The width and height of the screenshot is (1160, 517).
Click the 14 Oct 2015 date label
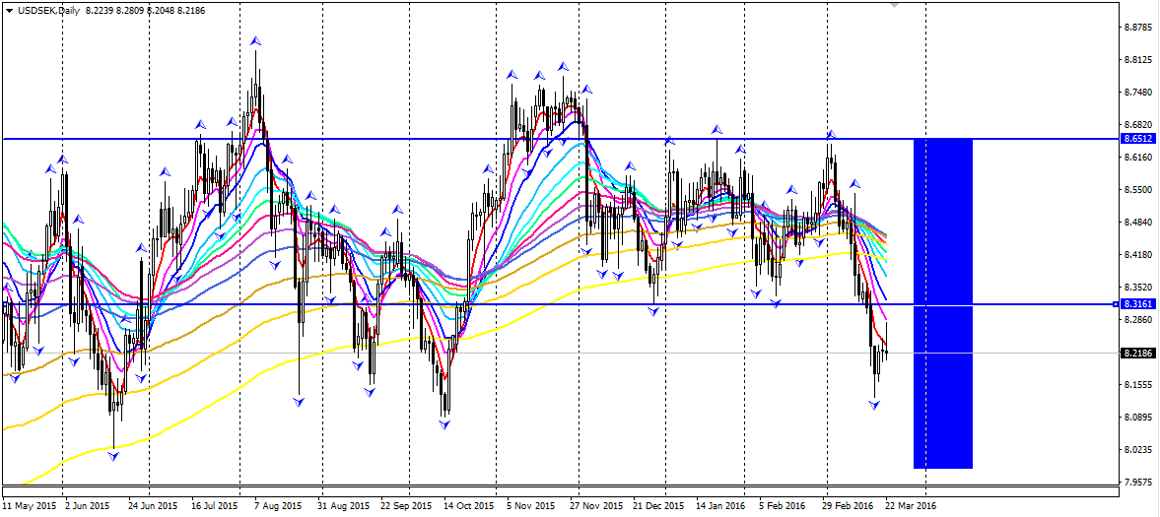click(467, 506)
